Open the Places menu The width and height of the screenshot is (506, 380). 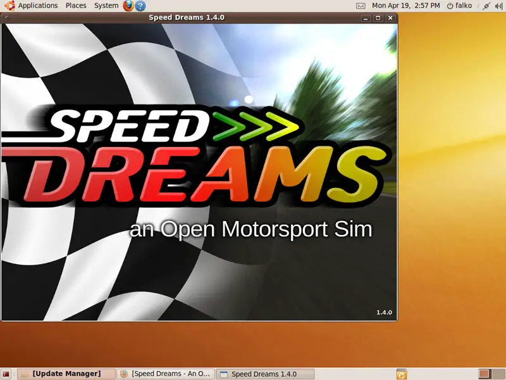coord(76,6)
